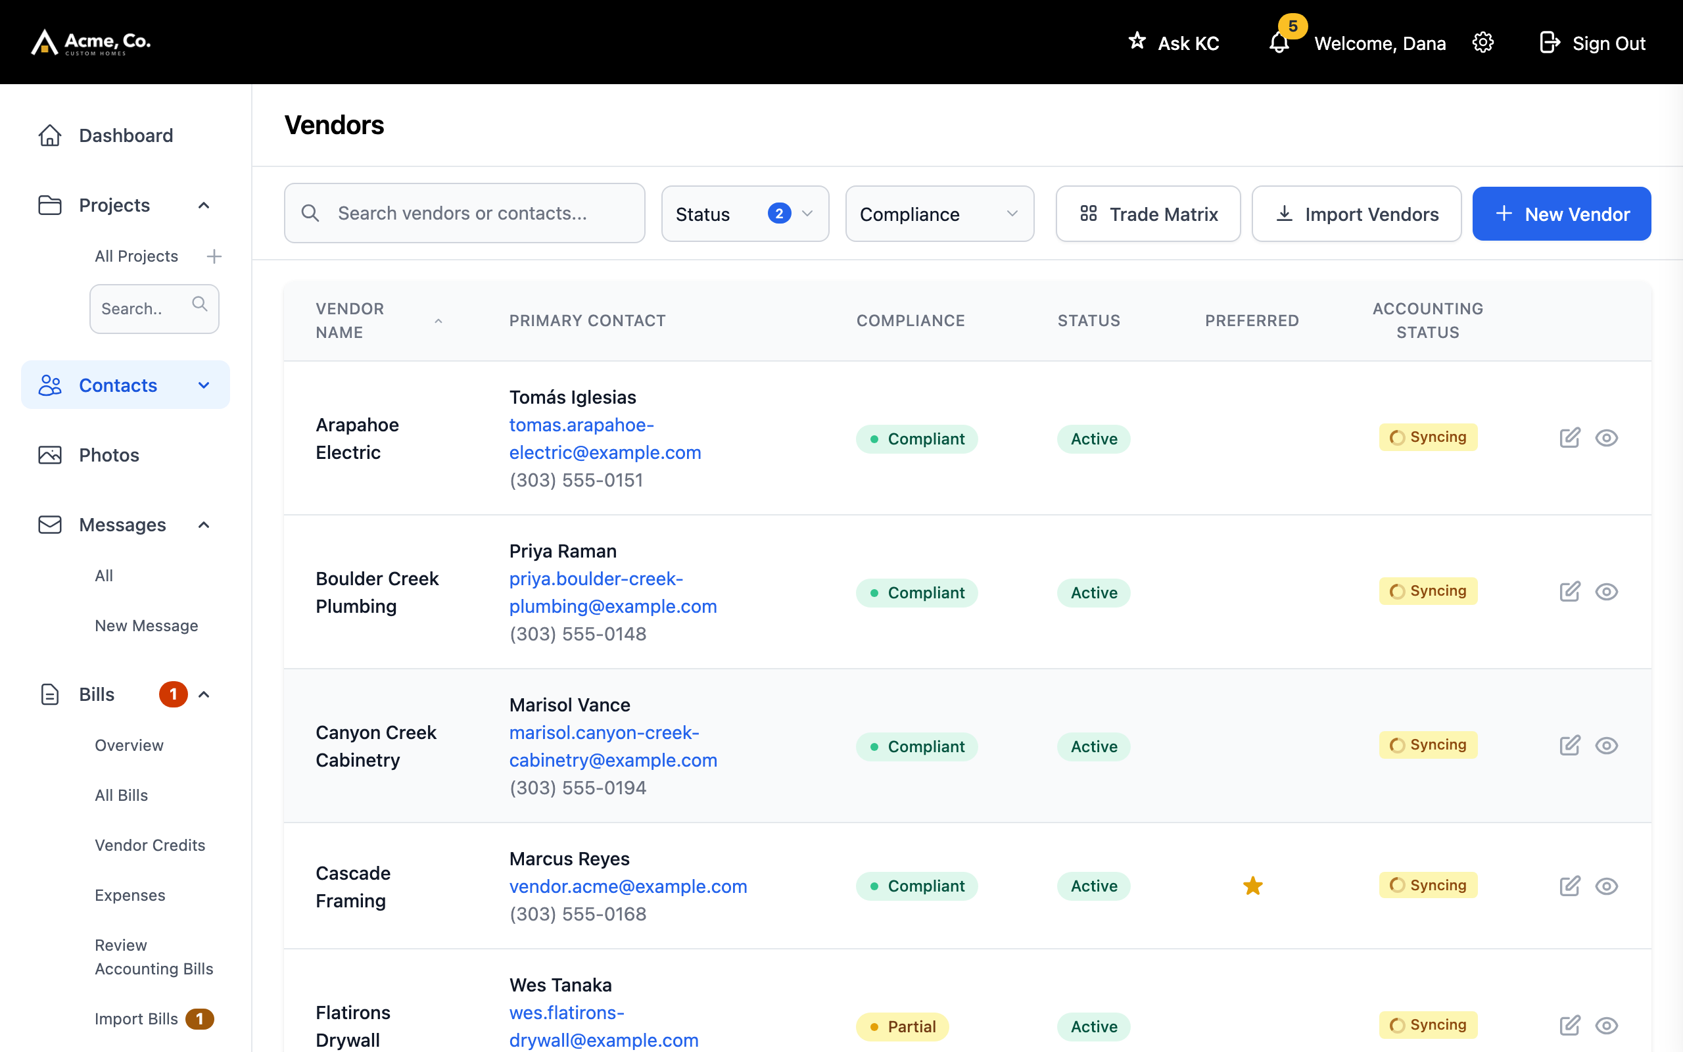The image size is (1683, 1052).
Task: Click the New Vendor button
Action: (x=1561, y=214)
